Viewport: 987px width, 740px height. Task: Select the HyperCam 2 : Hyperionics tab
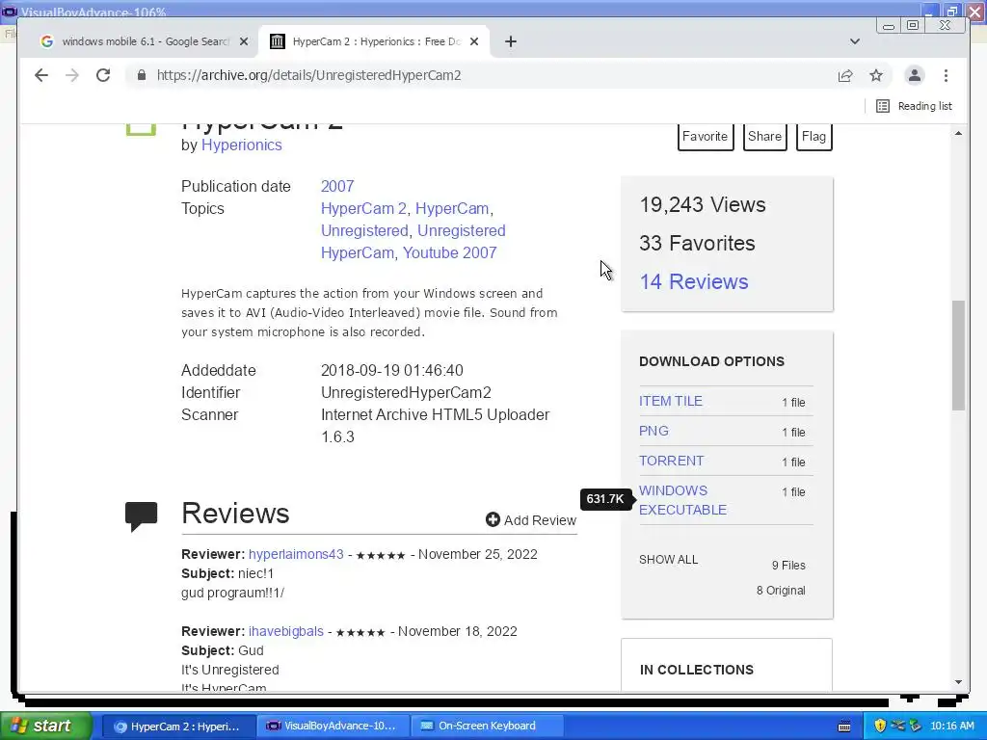(x=375, y=41)
